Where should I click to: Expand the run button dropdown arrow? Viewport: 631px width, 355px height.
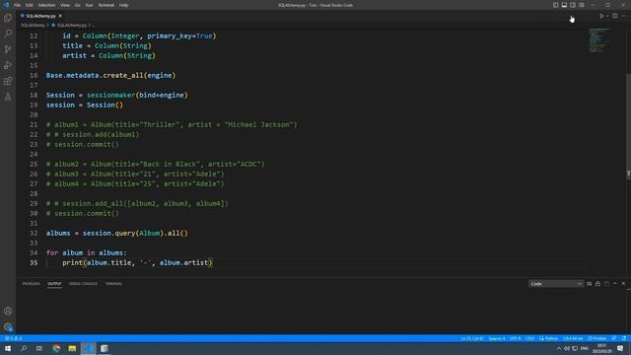pyautogui.click(x=607, y=16)
